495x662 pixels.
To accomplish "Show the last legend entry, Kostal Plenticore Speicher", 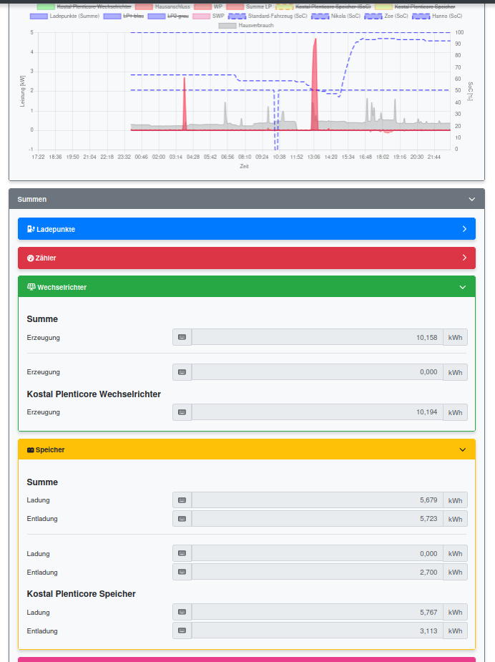I will (415, 6).
